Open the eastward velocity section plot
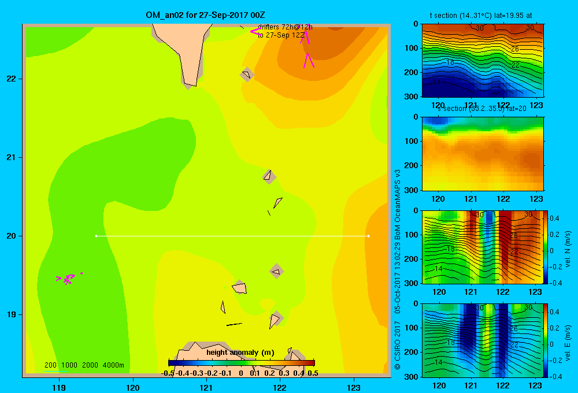The width and height of the screenshot is (578, 393). 483,340
